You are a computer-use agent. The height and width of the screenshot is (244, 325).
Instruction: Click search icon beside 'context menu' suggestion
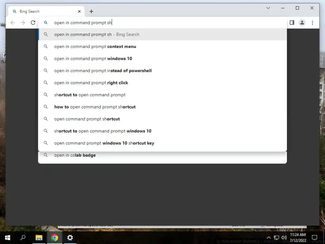point(46,46)
